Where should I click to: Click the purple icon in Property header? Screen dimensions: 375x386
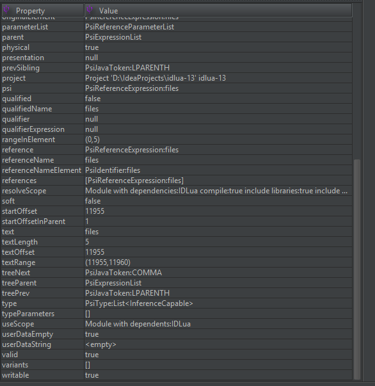pyautogui.click(x=6, y=10)
